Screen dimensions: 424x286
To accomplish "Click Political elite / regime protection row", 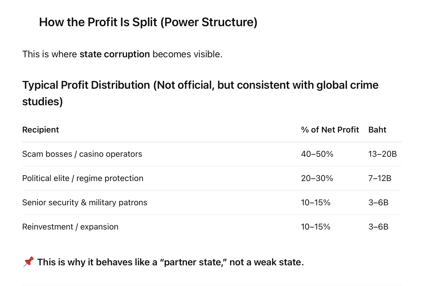I will (x=83, y=178).
